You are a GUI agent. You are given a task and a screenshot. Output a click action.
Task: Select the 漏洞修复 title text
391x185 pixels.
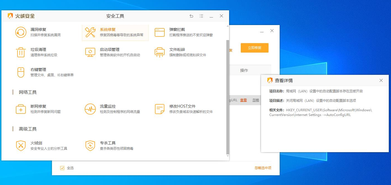click(38, 29)
